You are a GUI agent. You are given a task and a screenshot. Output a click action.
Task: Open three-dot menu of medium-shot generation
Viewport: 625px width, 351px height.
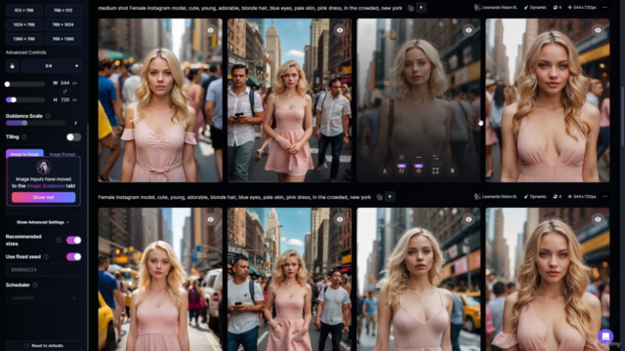[x=604, y=8]
